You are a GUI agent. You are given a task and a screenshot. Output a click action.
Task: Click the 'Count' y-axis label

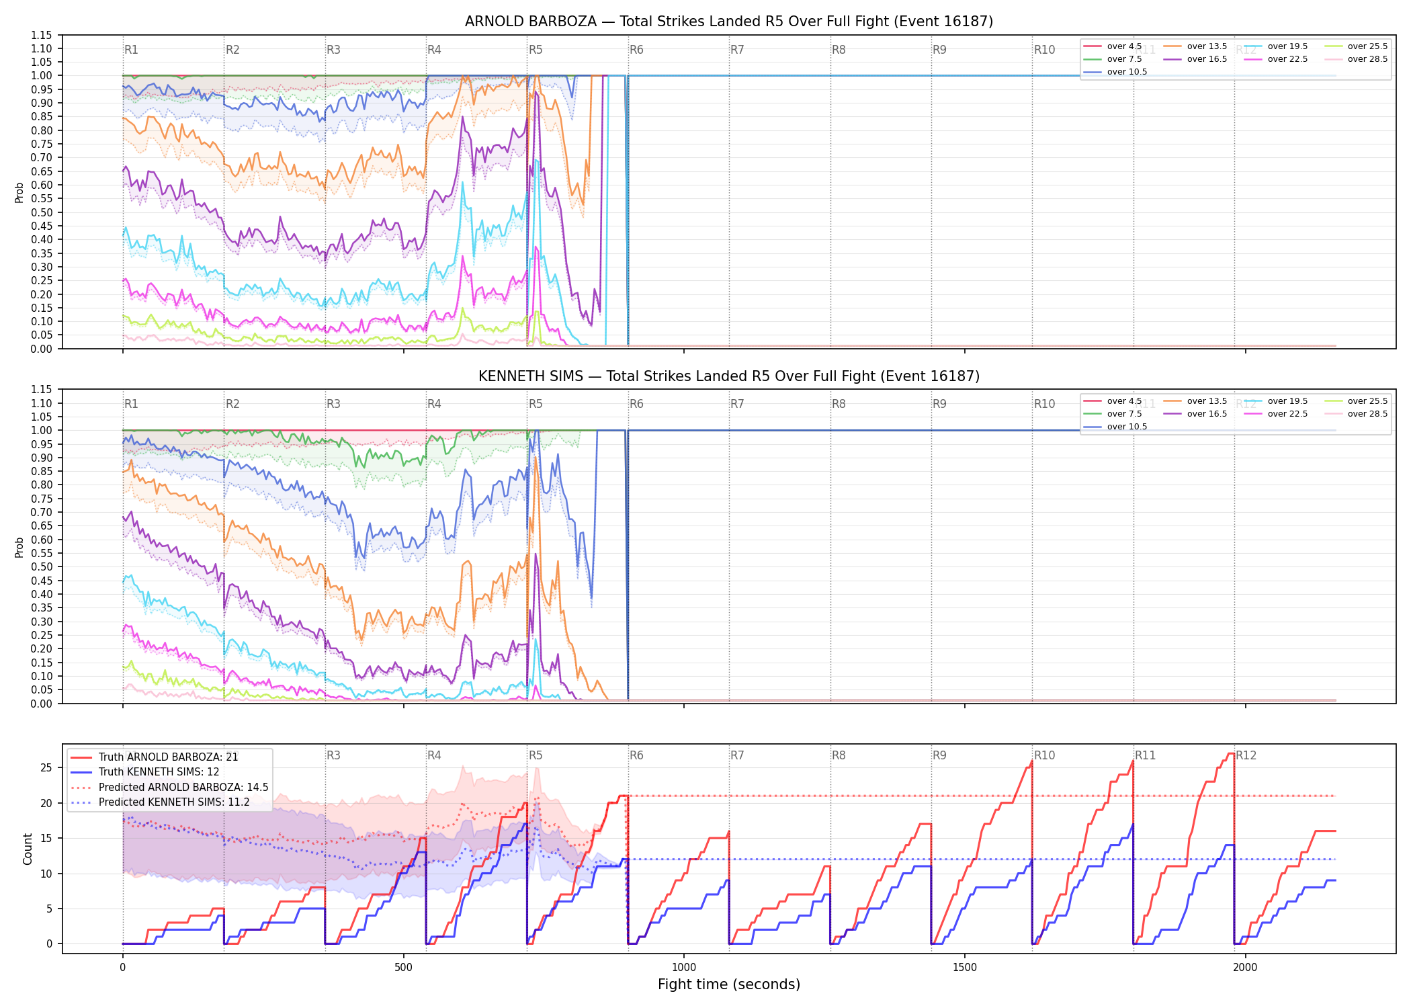click(28, 849)
